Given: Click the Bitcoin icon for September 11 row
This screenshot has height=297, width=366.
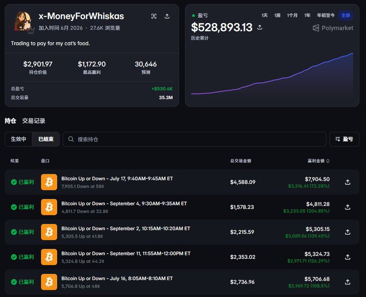Looking at the screenshot, I should click(49, 257).
